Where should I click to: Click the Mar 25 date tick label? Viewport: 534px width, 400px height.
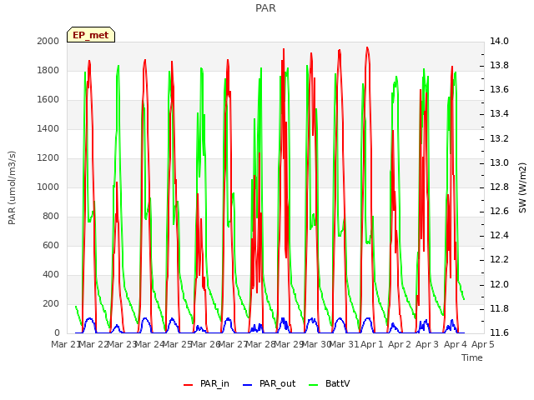pos(177,344)
